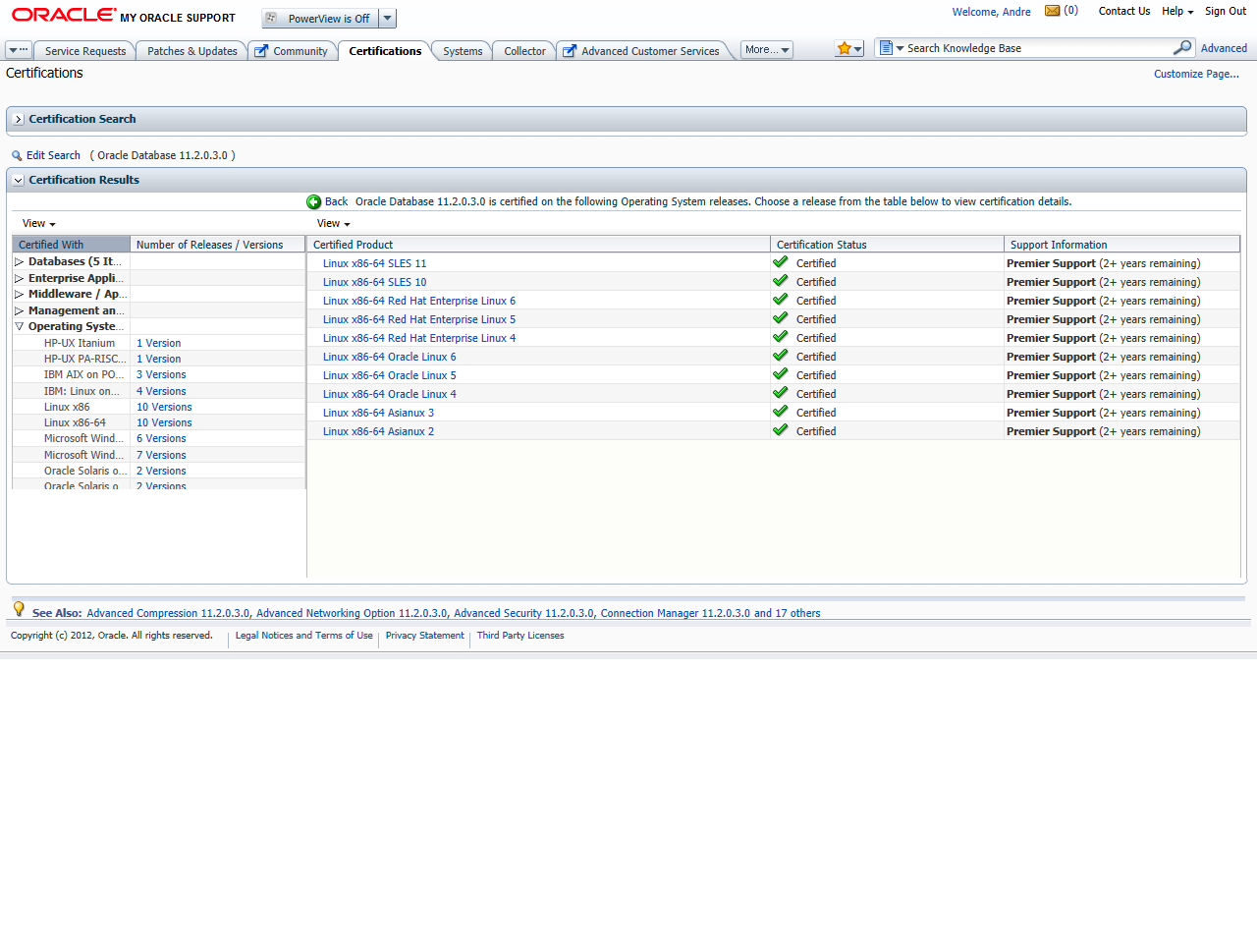Open the Community tab

293,51
